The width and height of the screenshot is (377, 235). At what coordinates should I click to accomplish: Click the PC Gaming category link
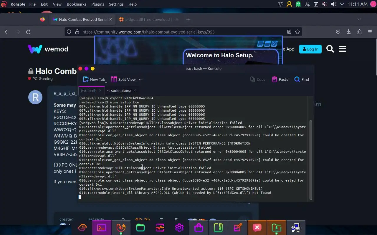click(42, 79)
